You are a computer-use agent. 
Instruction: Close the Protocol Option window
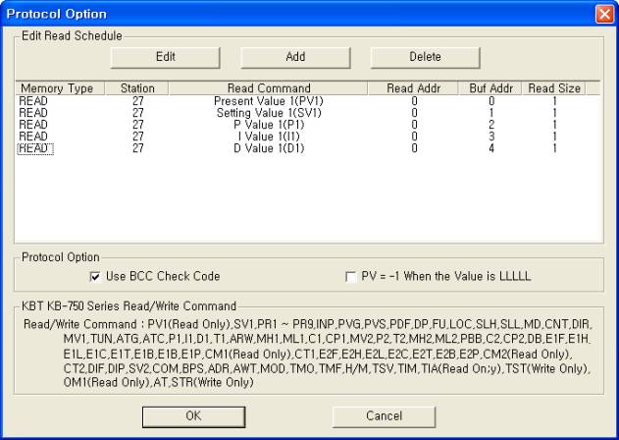(603, 12)
